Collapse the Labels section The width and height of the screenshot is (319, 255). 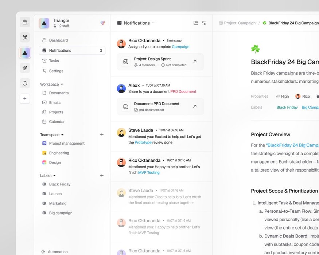click(48, 176)
